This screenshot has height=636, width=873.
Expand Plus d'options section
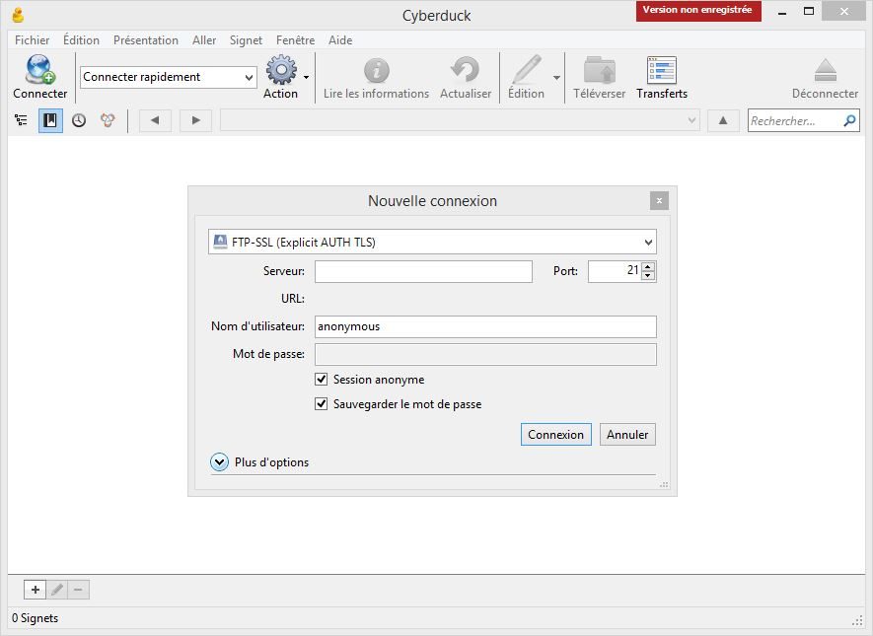(220, 462)
